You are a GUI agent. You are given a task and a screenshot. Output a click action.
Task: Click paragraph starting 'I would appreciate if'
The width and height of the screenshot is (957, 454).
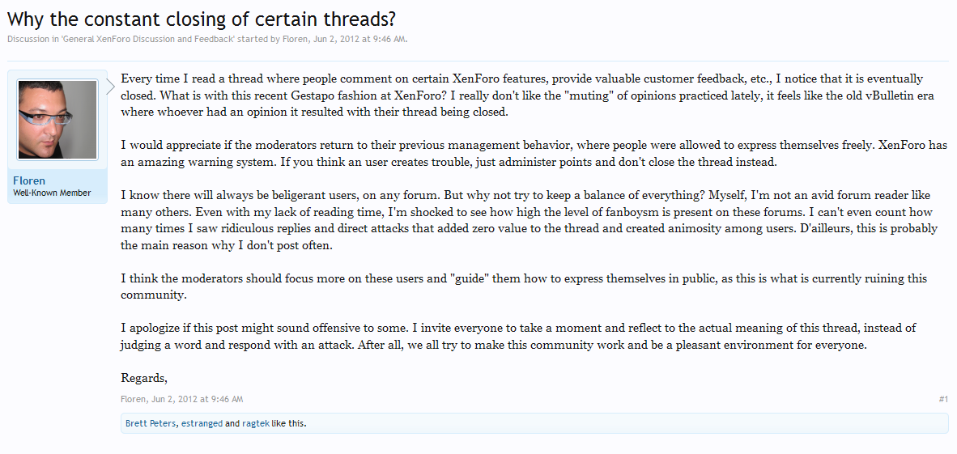[x=534, y=155]
